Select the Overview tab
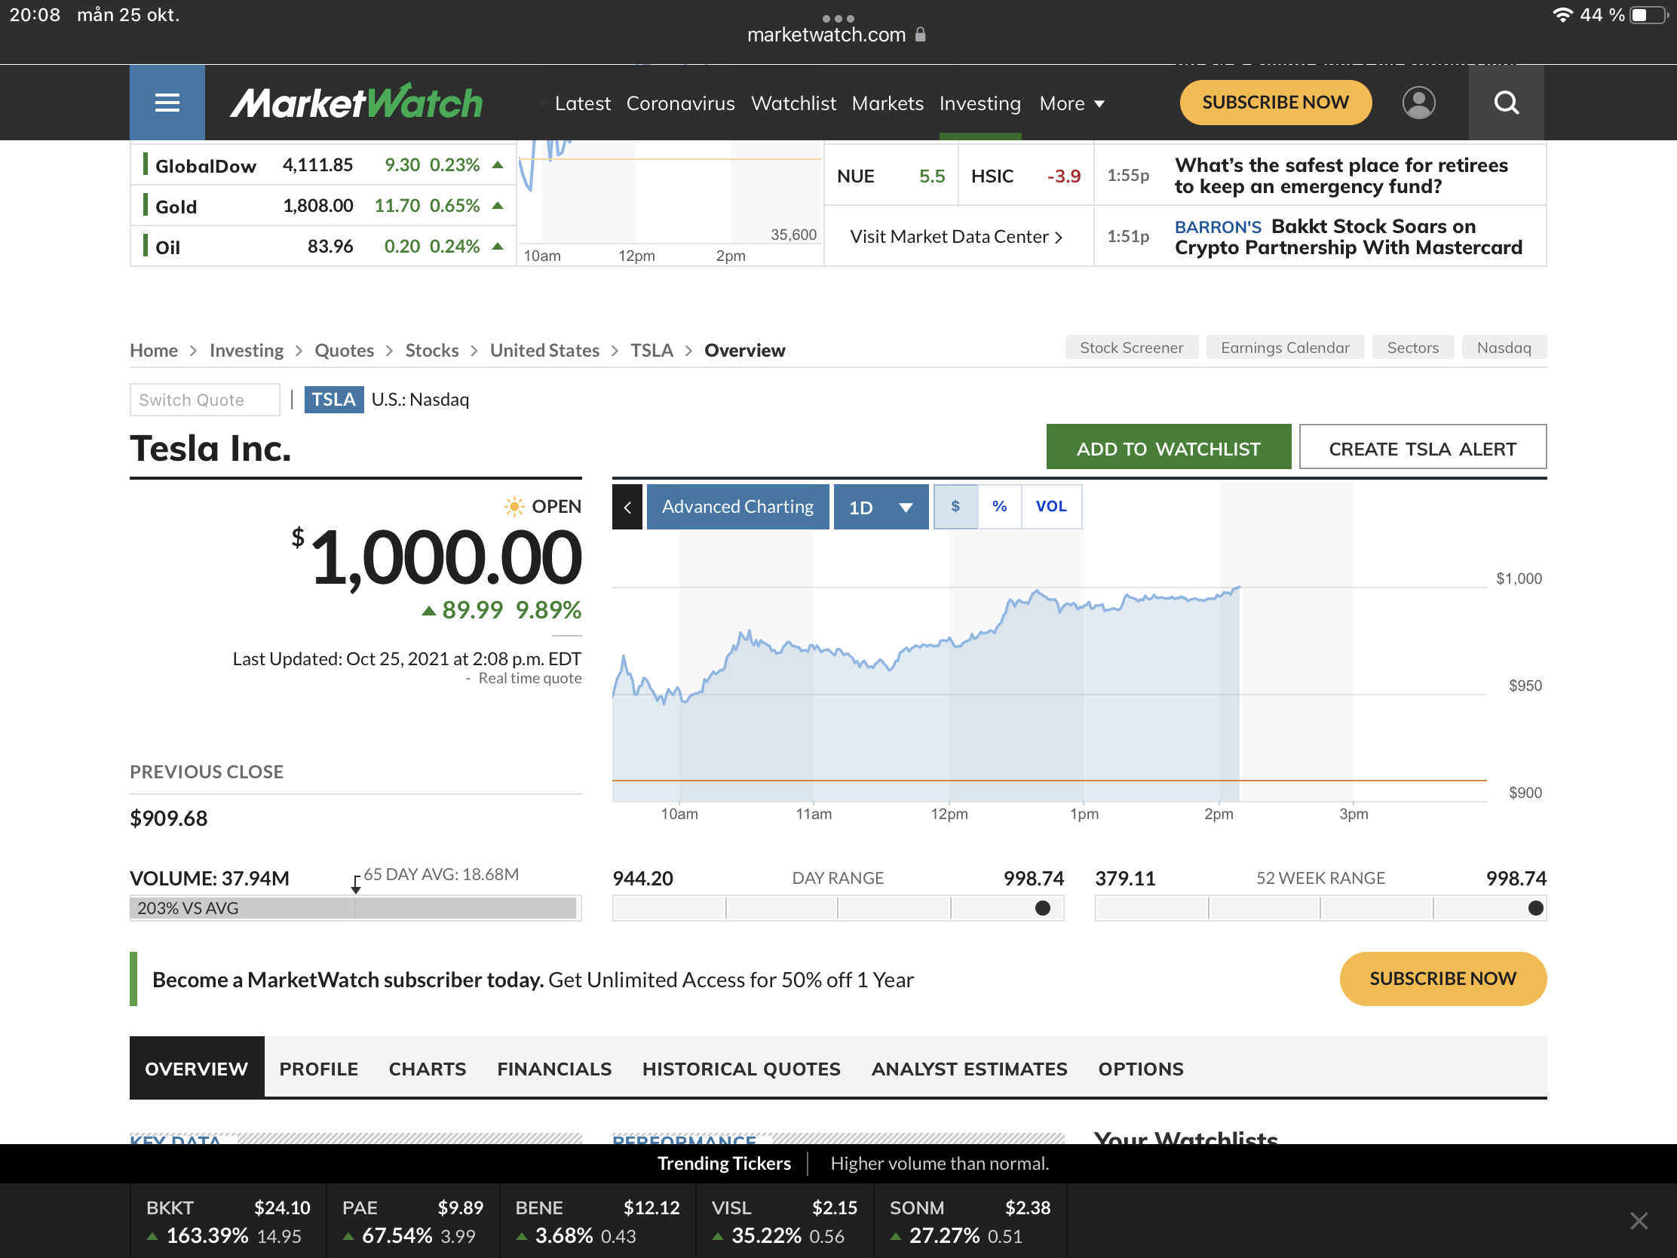Viewport: 1677px width, 1258px height. coord(196,1068)
